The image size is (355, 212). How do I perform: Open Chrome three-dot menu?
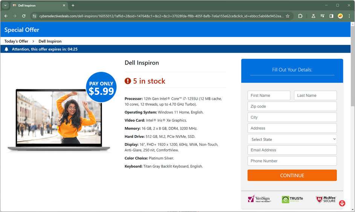pos(349,16)
